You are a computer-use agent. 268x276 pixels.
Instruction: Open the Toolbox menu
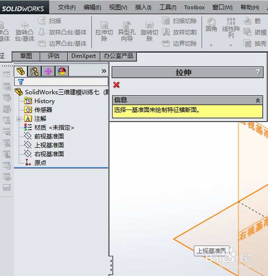coord(194,7)
